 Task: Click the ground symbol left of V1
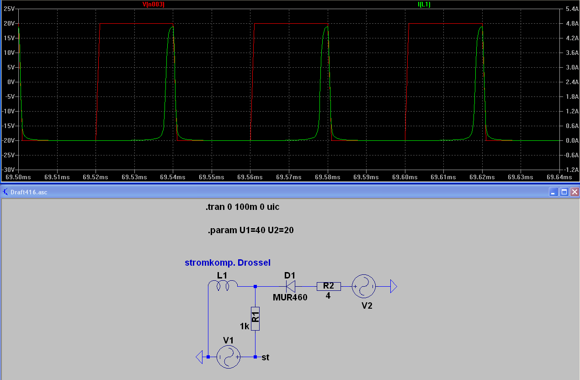pyautogui.click(x=199, y=357)
